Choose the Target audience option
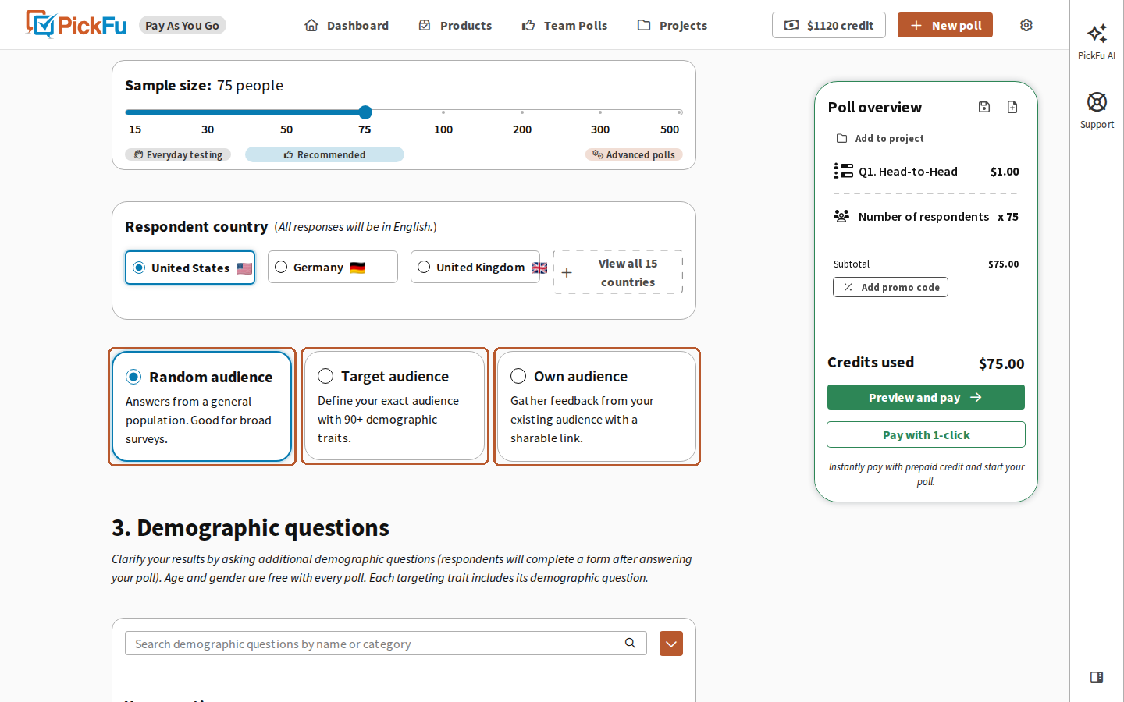 click(394, 406)
